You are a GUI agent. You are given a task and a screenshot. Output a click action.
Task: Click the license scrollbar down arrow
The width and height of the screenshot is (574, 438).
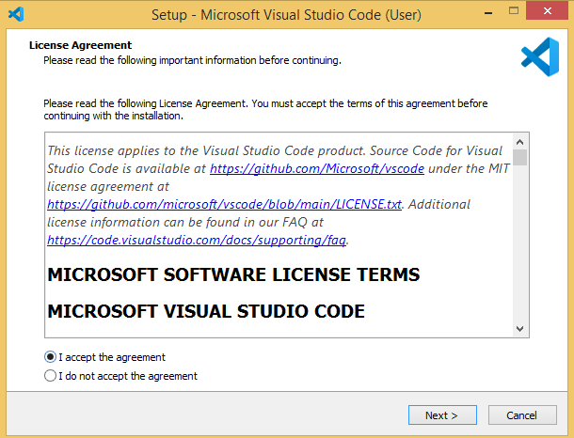(519, 329)
